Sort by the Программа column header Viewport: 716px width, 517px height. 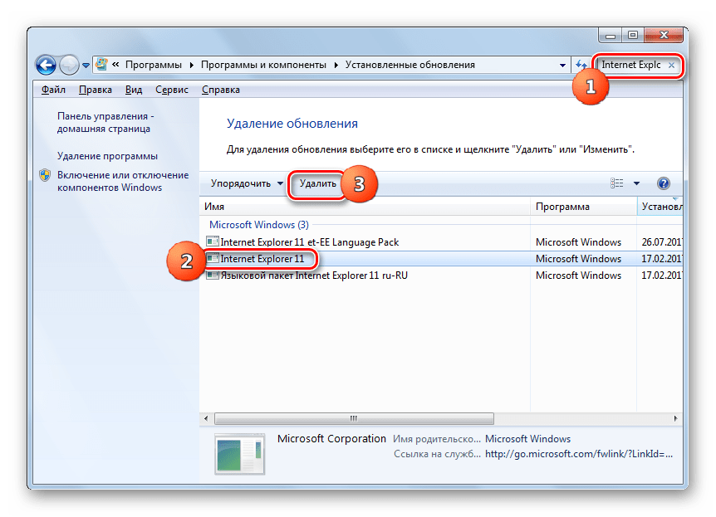pyautogui.click(x=583, y=207)
